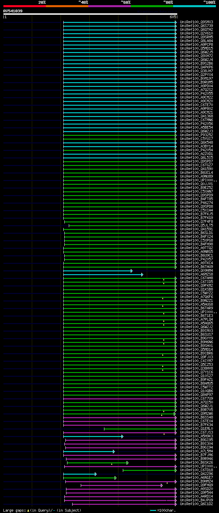Select the UniRef100_B0M197 label
Viewport: 219px width, 513px height.
196,79
